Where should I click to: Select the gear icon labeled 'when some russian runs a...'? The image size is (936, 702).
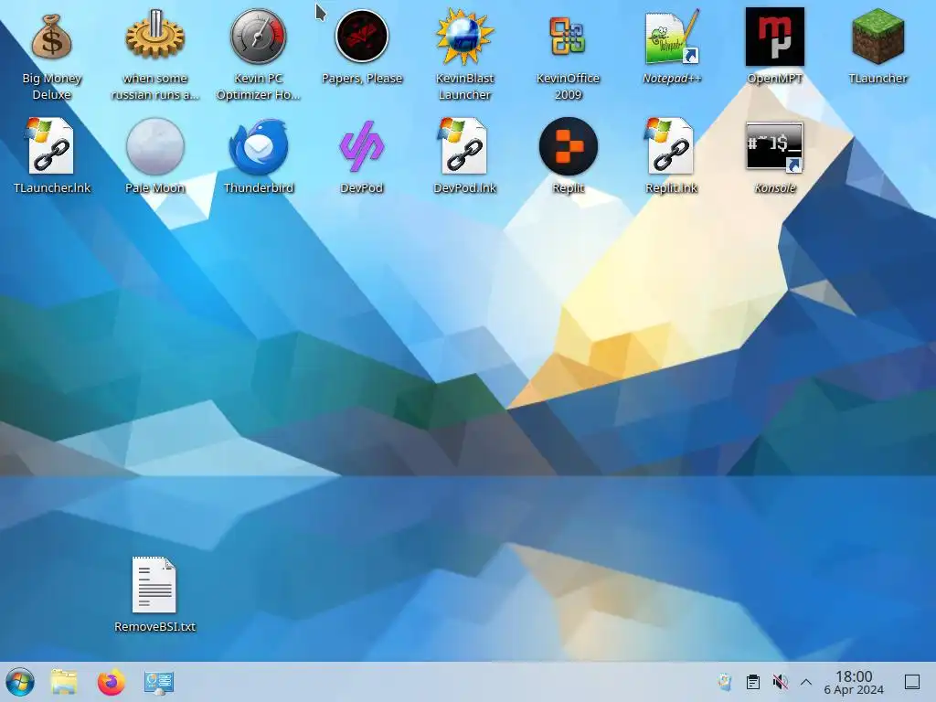(x=154, y=36)
